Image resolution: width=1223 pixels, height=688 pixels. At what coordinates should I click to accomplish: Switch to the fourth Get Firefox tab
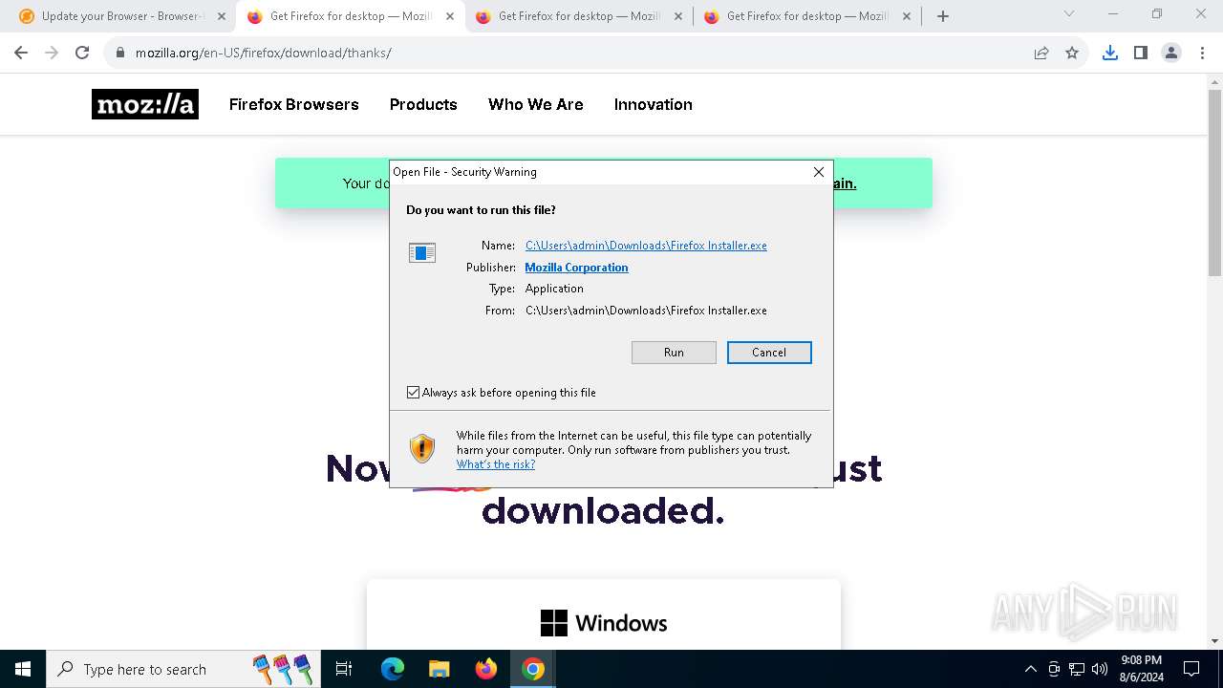click(x=807, y=16)
